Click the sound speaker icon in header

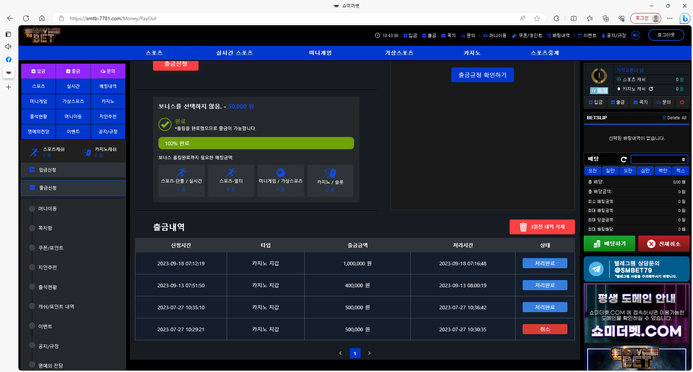[636, 35]
